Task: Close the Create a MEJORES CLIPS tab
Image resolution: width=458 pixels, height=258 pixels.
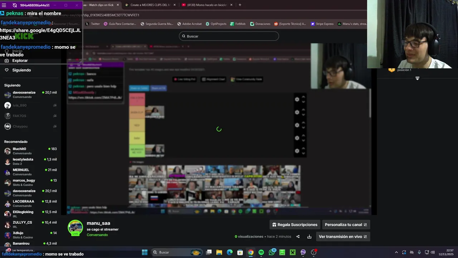Action: pos(175,5)
